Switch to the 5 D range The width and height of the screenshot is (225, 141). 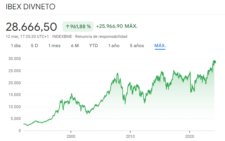coord(35,46)
